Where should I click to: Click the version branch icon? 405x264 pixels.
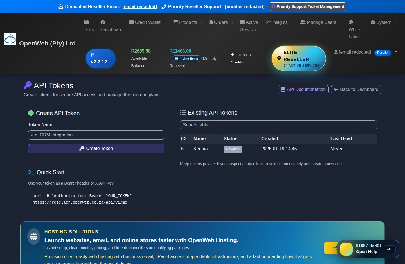(92, 55)
